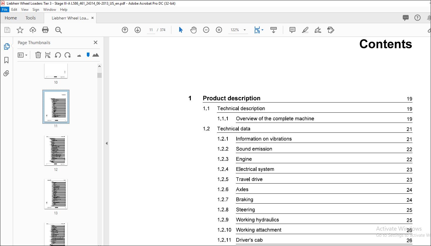Open the notifications chat icon
Screen dimensions: 431x246
point(406,18)
